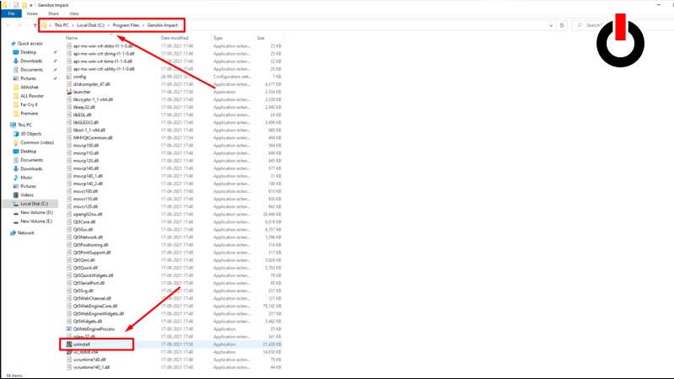Select the file Qt5Core.dll
The width and height of the screenshot is (674, 379).
click(x=84, y=222)
